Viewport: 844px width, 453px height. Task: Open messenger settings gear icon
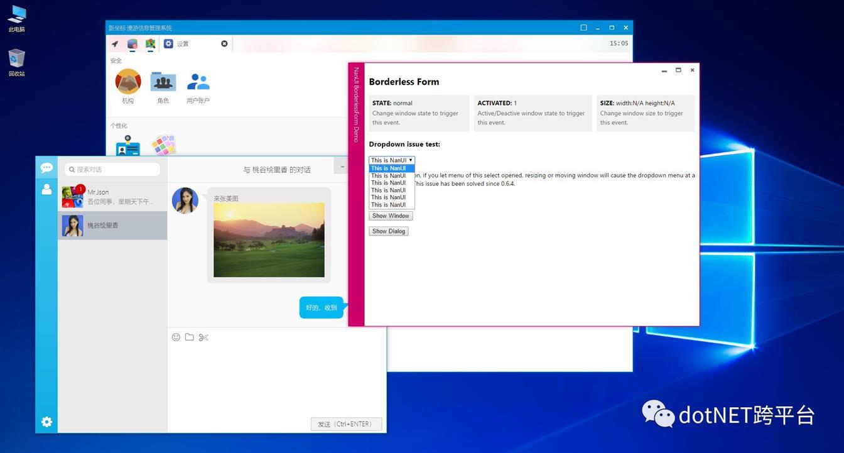pyautogui.click(x=46, y=422)
